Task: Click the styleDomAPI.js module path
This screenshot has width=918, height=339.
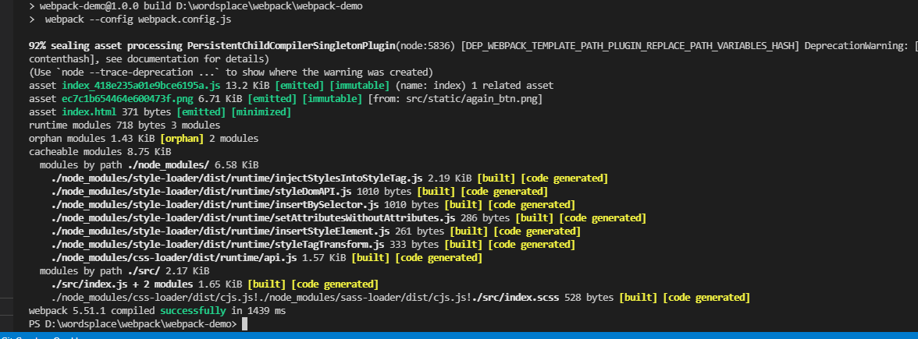Action: coord(201,191)
